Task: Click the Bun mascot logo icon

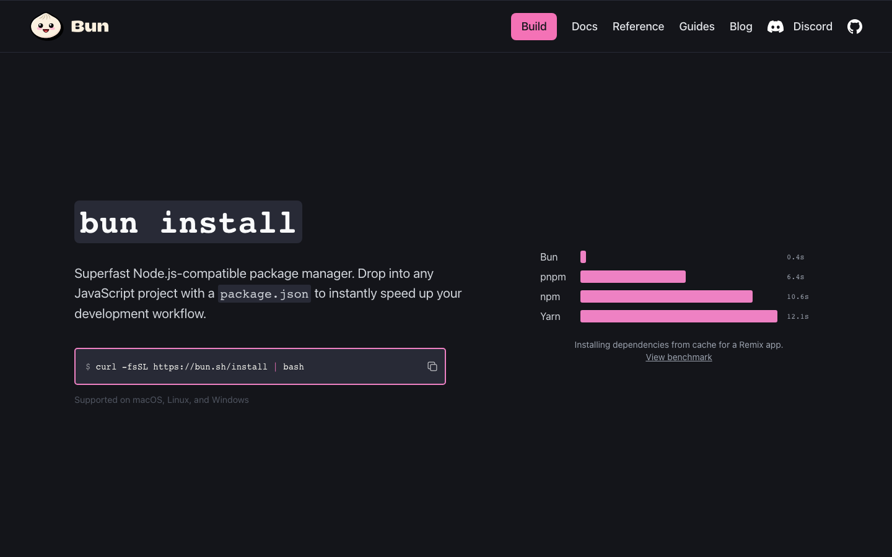Action: click(46, 26)
